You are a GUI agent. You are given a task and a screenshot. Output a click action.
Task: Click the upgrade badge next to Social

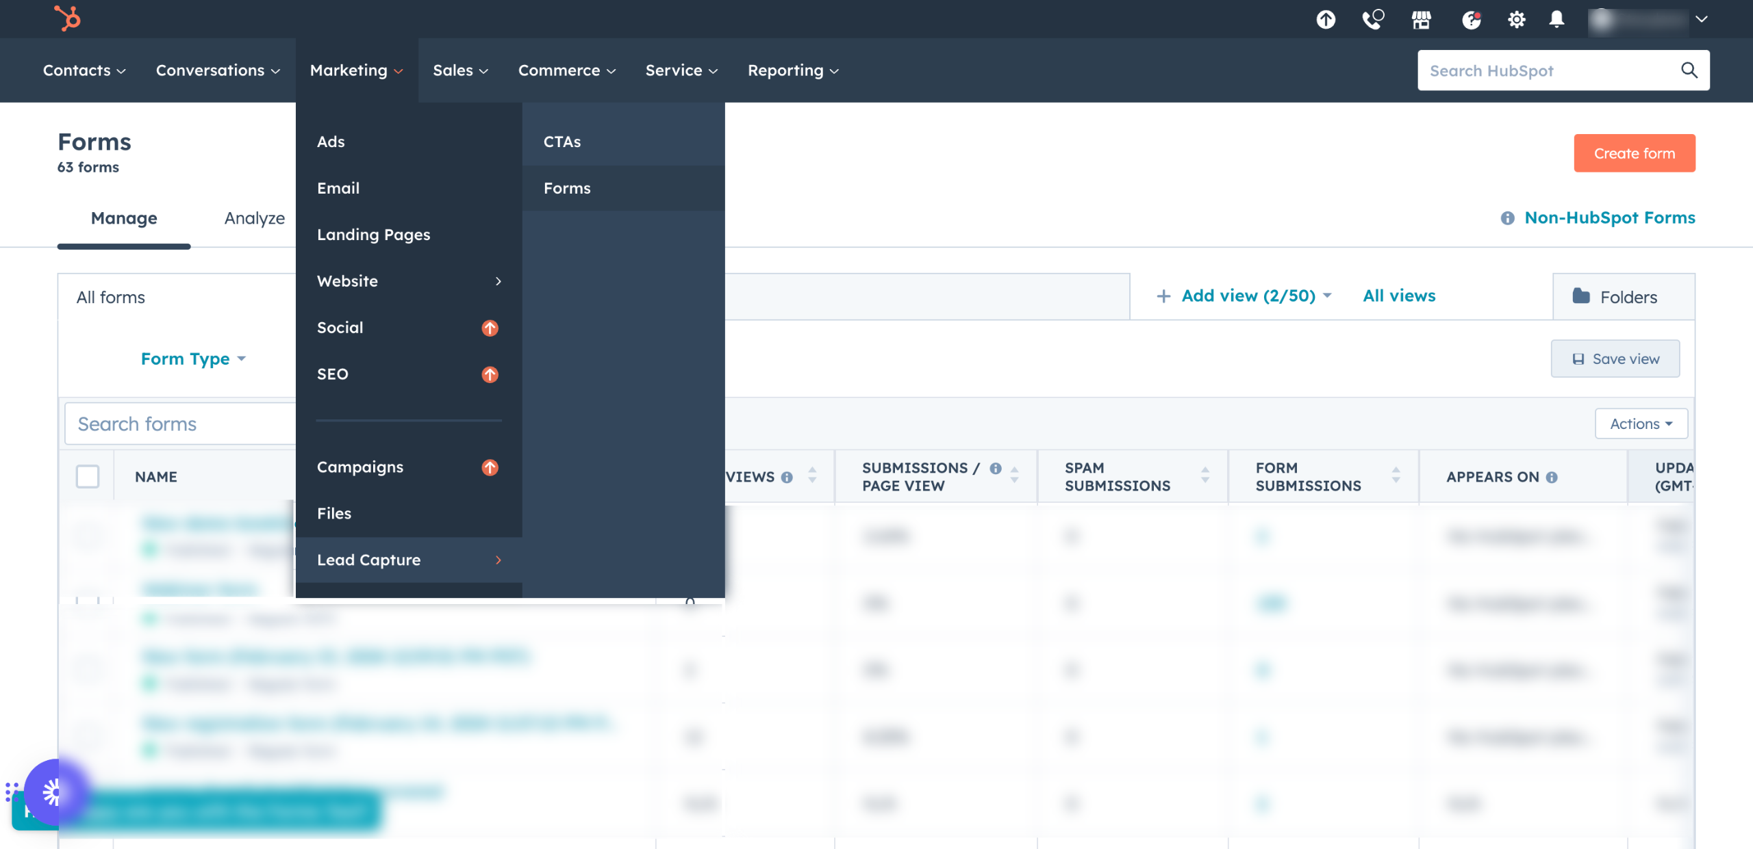pyautogui.click(x=490, y=328)
